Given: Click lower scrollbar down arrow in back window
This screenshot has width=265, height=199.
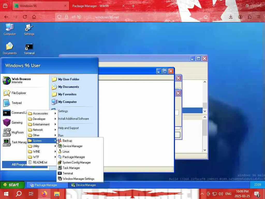Looking at the screenshot, I should click(x=205, y=150).
